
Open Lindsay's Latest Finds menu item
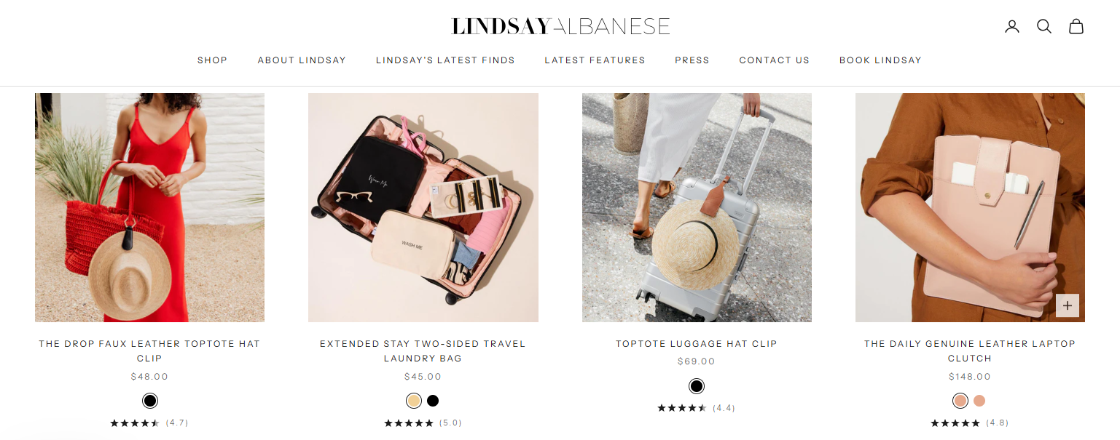coord(445,60)
